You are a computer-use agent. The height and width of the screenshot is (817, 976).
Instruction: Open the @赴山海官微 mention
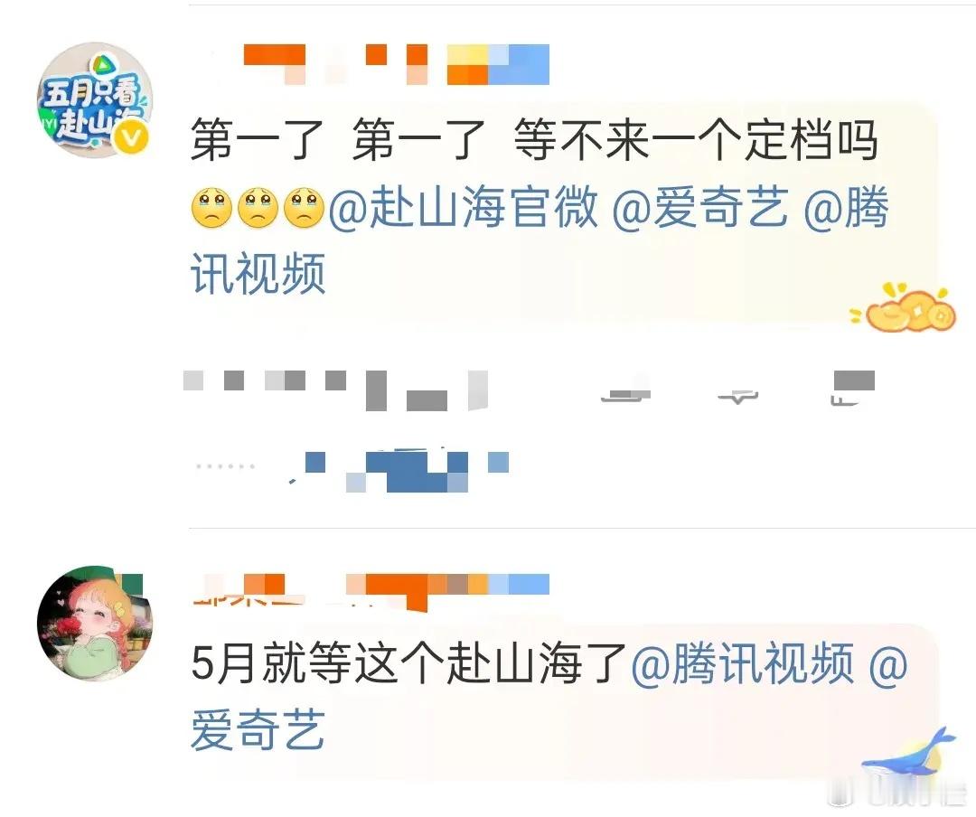coord(463,207)
